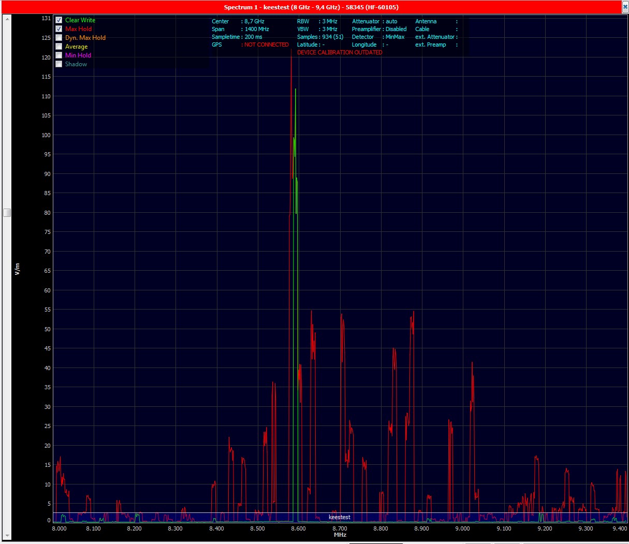Click the Clear Write legend label
This screenshot has width=629, height=544.
(80, 20)
